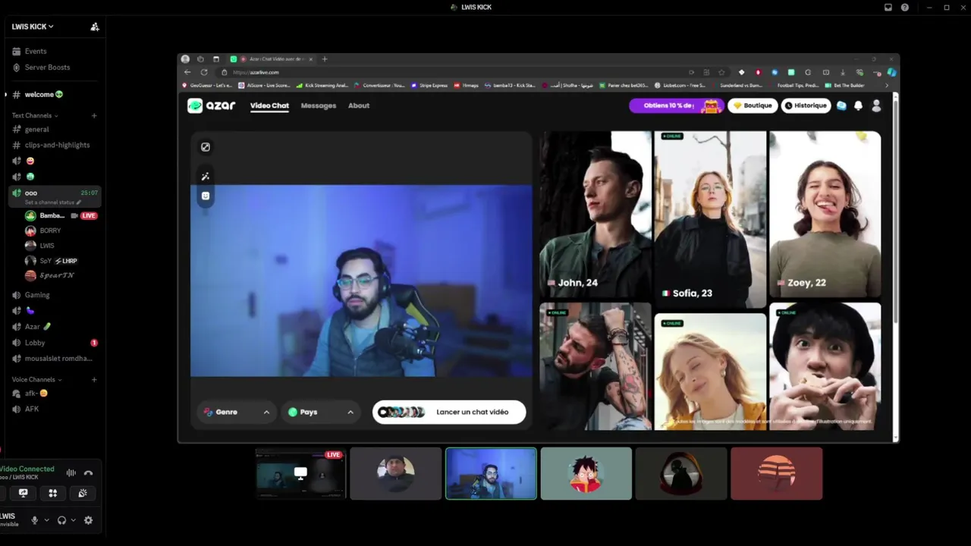Open the Video Chat tab on Azar
The image size is (971, 546).
tap(269, 105)
